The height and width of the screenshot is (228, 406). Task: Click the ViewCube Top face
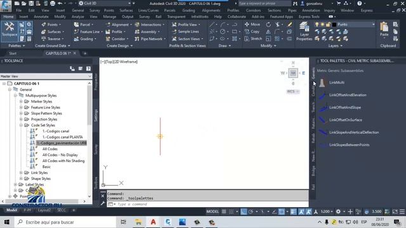pyautogui.click(x=293, y=73)
